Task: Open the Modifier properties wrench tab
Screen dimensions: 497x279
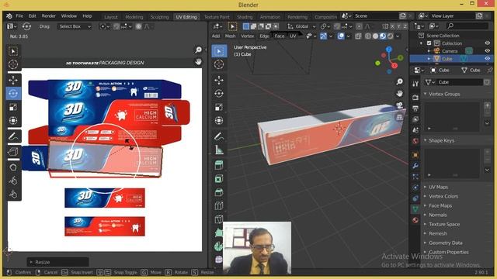Action: pos(415,165)
